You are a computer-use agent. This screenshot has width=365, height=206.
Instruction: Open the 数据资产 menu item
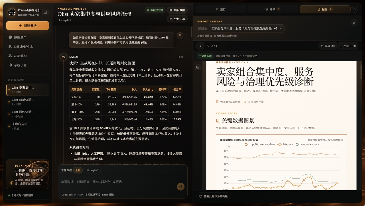pyautogui.click(x=27, y=37)
